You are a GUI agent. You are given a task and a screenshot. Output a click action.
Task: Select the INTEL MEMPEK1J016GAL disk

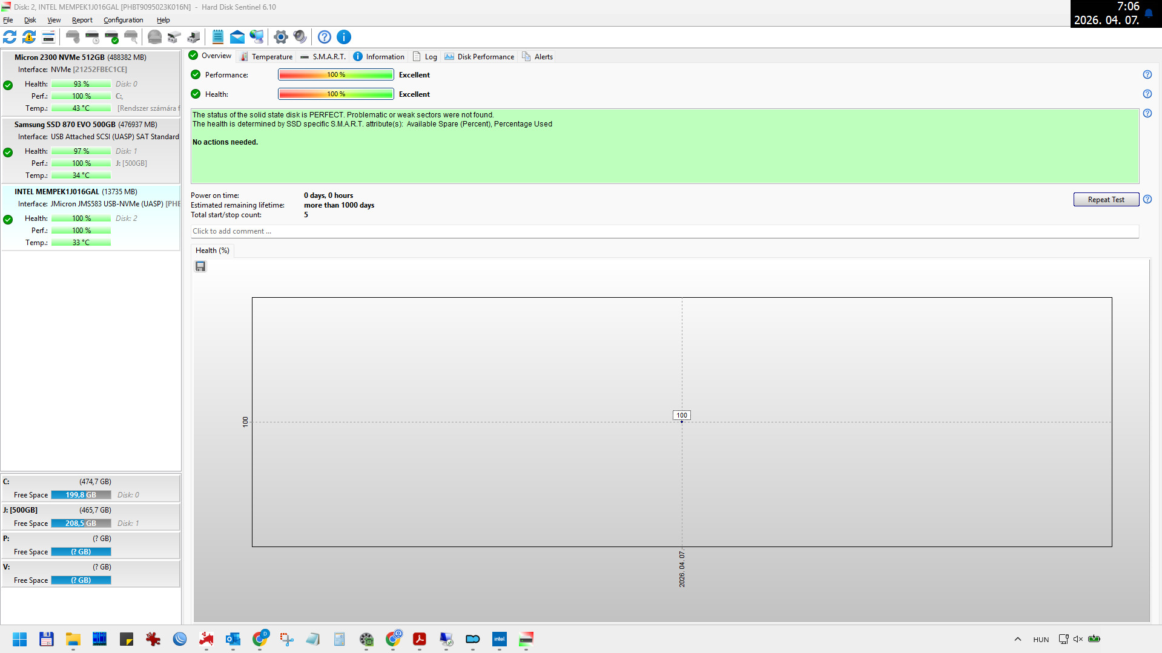point(91,217)
